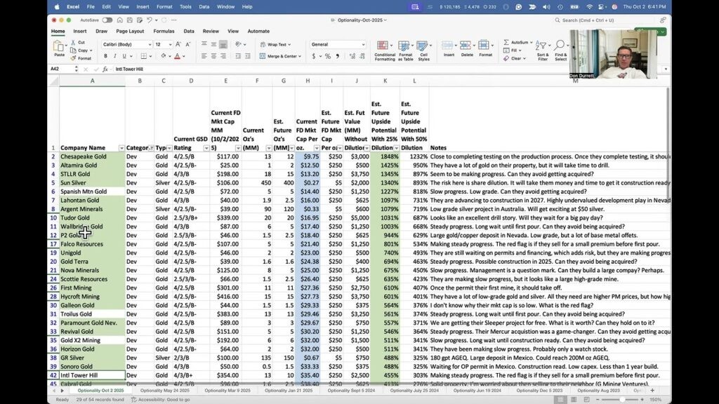Open filter dropdown in column H header

click(x=317, y=148)
